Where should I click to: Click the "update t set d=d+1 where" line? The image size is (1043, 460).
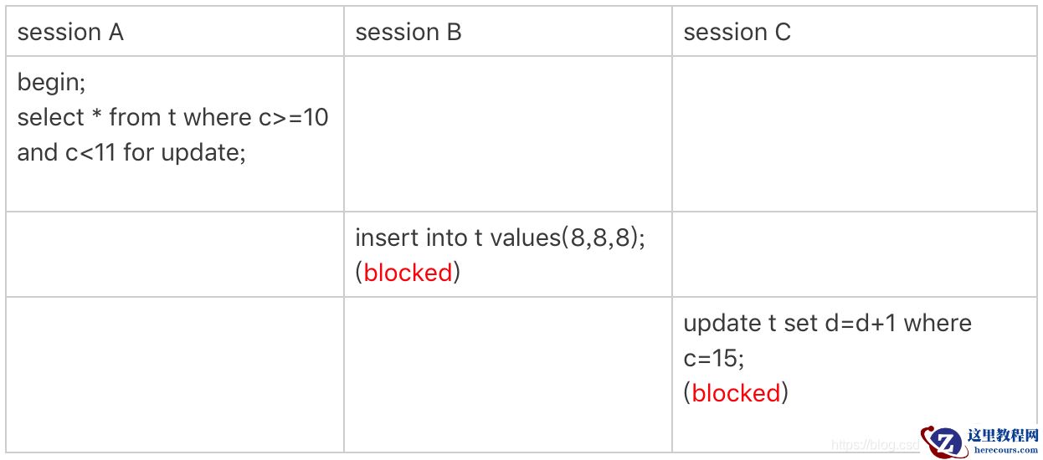tap(827, 323)
